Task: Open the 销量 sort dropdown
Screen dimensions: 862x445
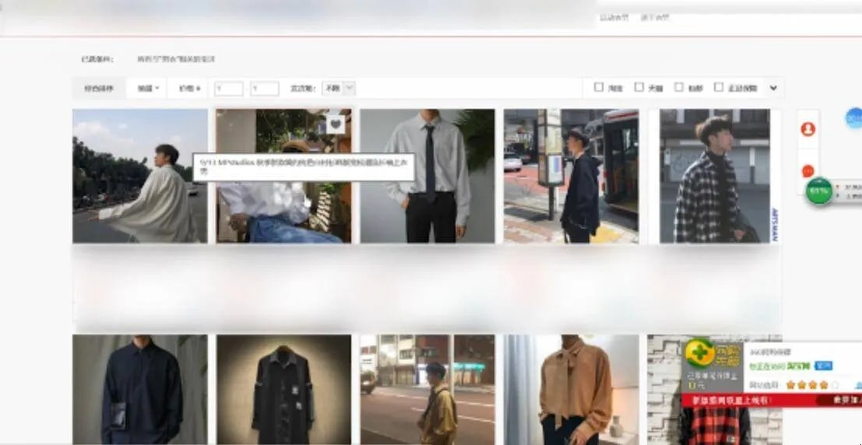Action: (148, 88)
